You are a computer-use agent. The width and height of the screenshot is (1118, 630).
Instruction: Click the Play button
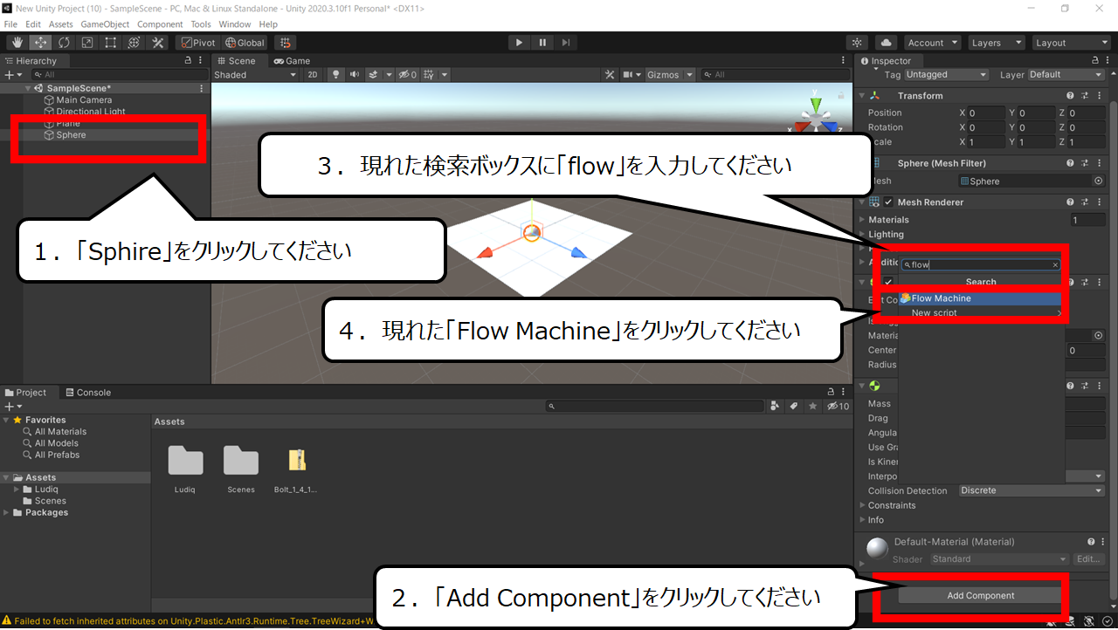click(519, 42)
